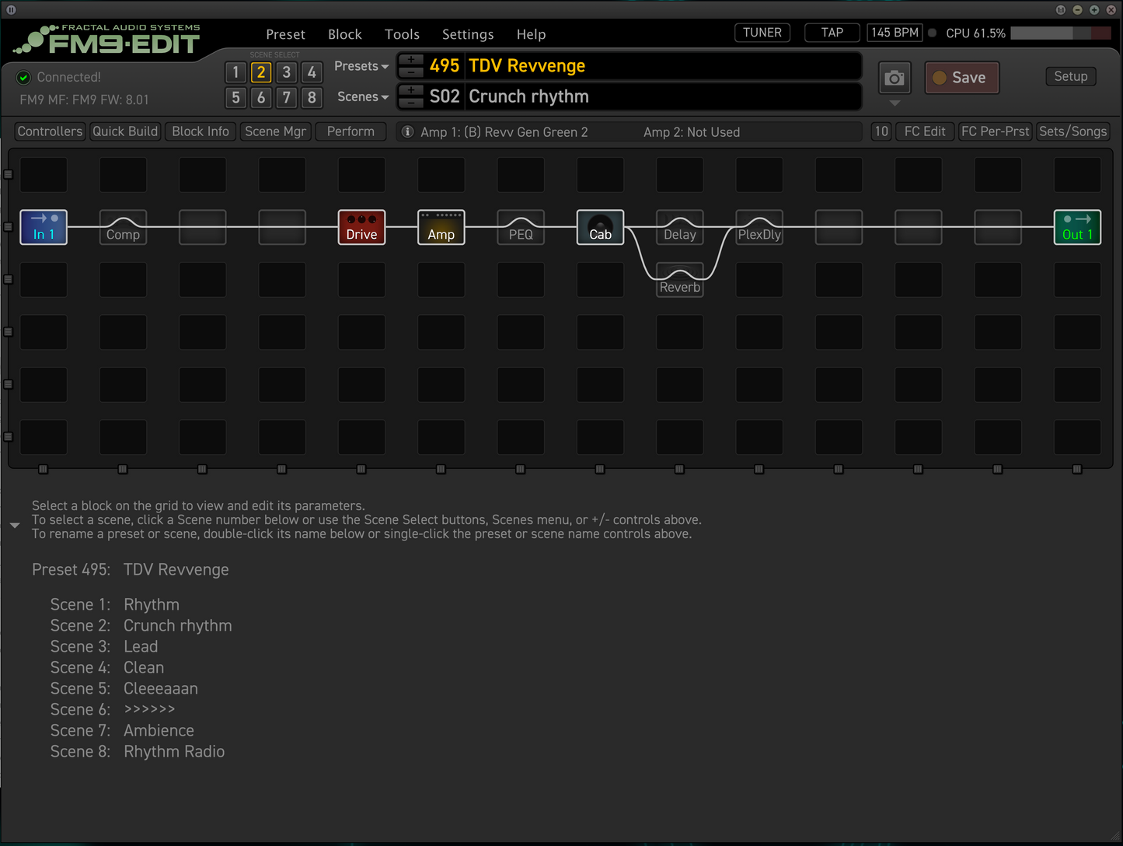
Task: Click the Out 1 output block
Action: pyautogui.click(x=1077, y=227)
